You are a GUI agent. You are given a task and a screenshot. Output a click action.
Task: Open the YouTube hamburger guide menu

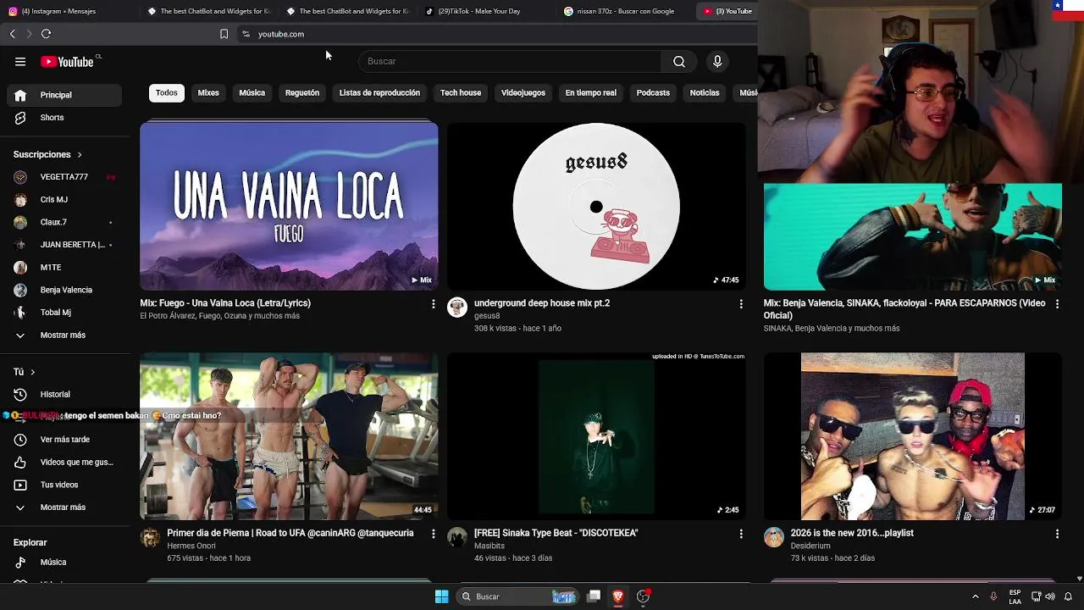20,62
